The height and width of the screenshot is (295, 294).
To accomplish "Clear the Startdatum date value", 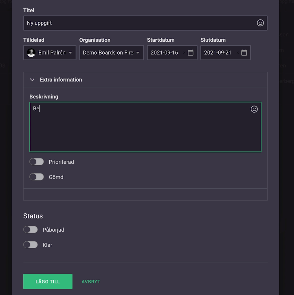I will click(x=184, y=53).
